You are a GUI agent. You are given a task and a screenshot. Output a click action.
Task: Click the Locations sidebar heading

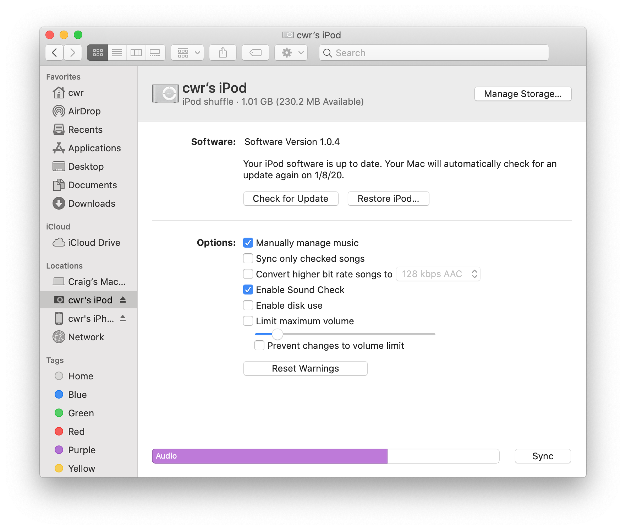[64, 266]
